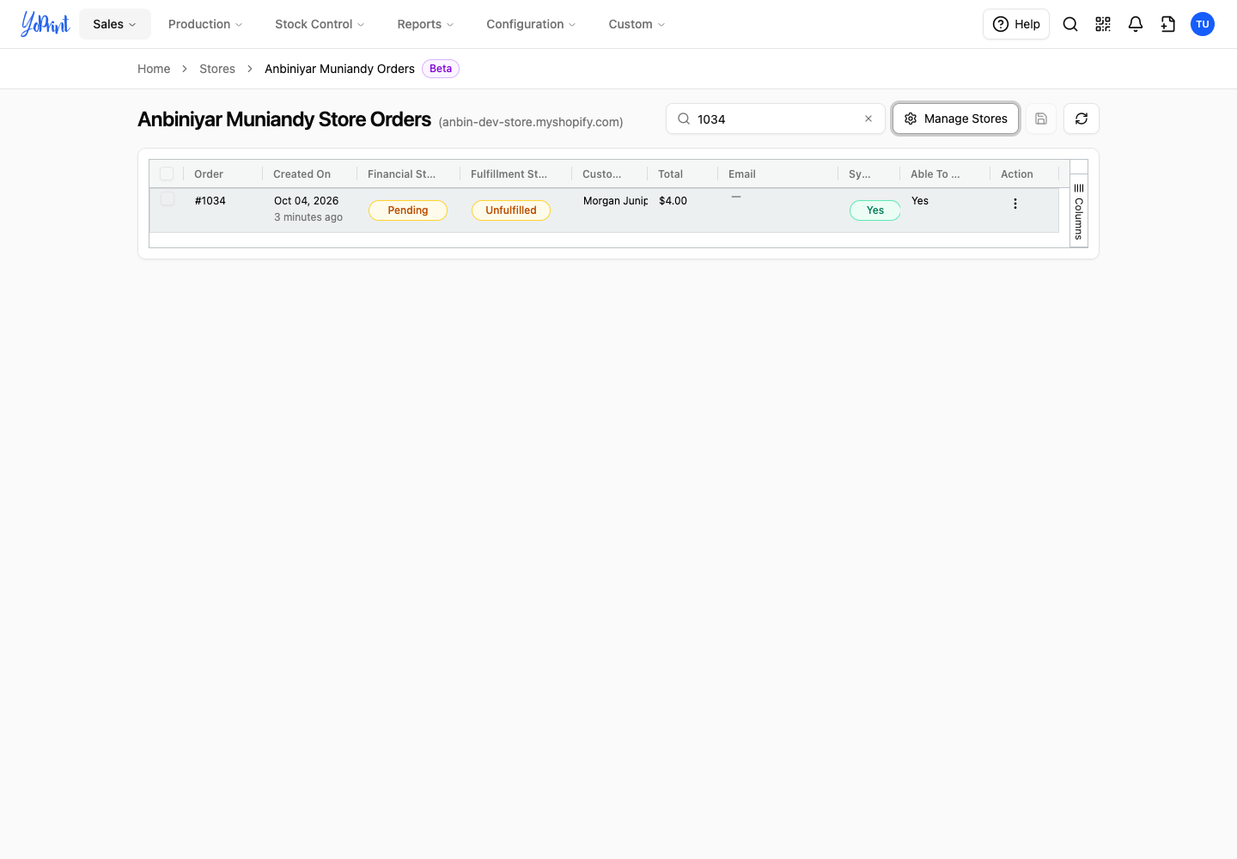
Task: Click the green Yes synced badge
Action: (875, 210)
